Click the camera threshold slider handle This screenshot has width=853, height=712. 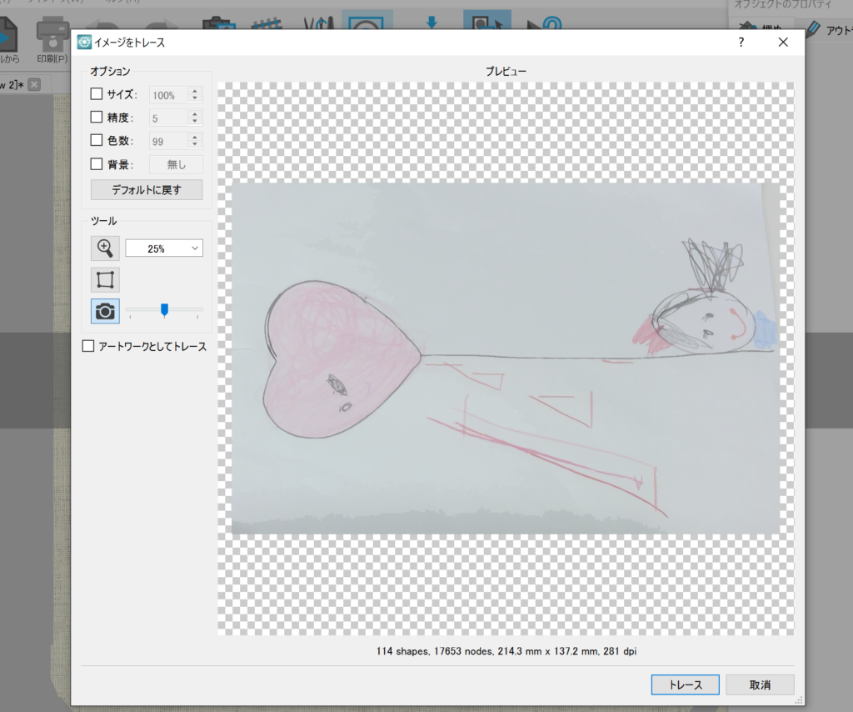[164, 310]
